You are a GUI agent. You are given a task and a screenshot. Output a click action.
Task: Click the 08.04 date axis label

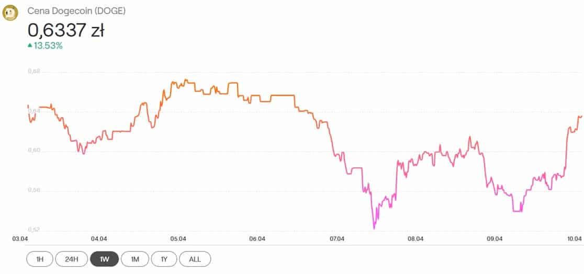click(x=415, y=238)
